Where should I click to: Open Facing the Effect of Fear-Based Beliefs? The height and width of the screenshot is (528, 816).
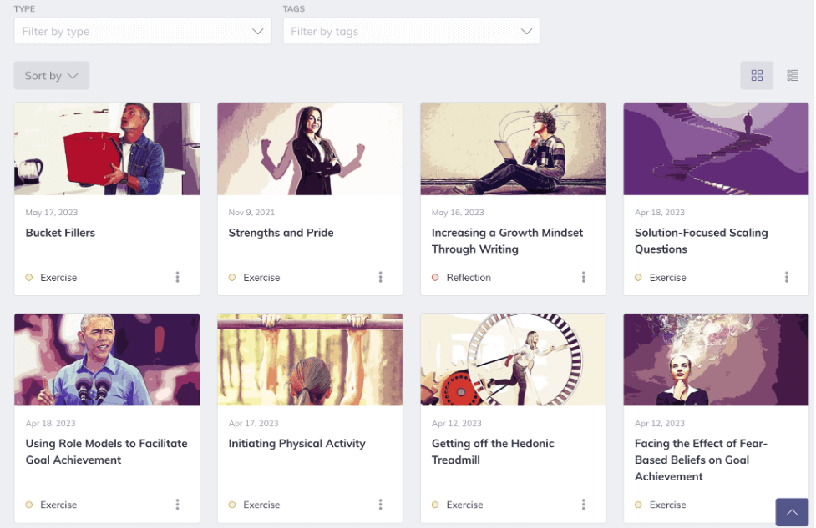[x=701, y=460]
